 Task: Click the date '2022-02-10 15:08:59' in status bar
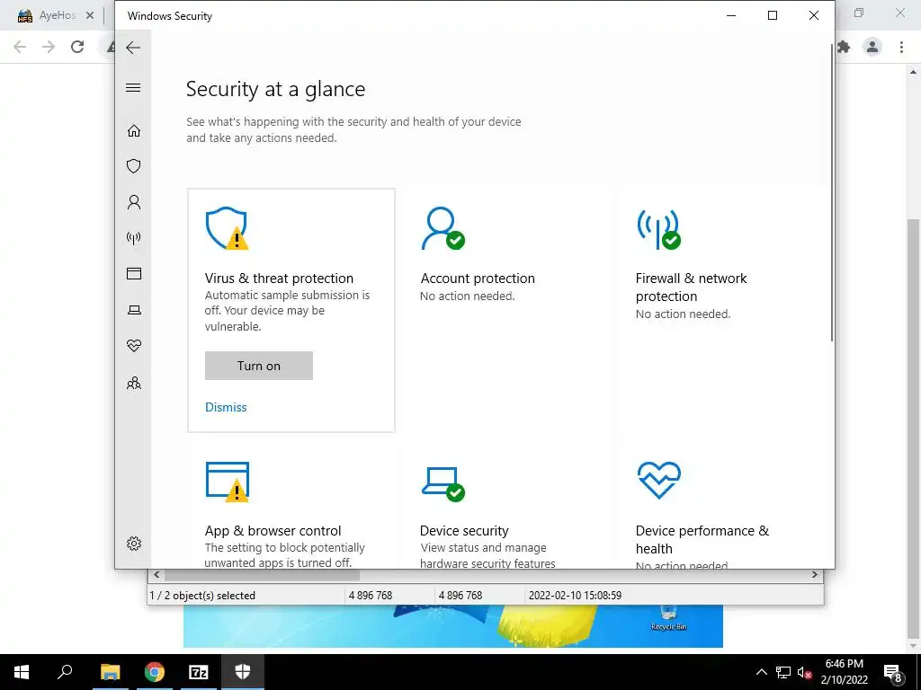point(575,595)
